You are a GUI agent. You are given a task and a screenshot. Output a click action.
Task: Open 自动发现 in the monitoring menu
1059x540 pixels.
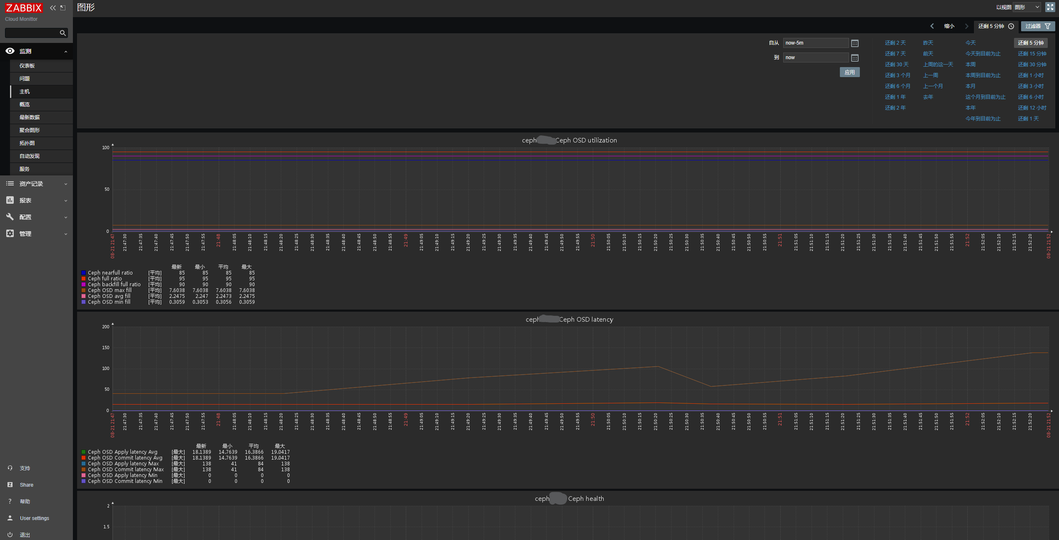pyautogui.click(x=41, y=156)
